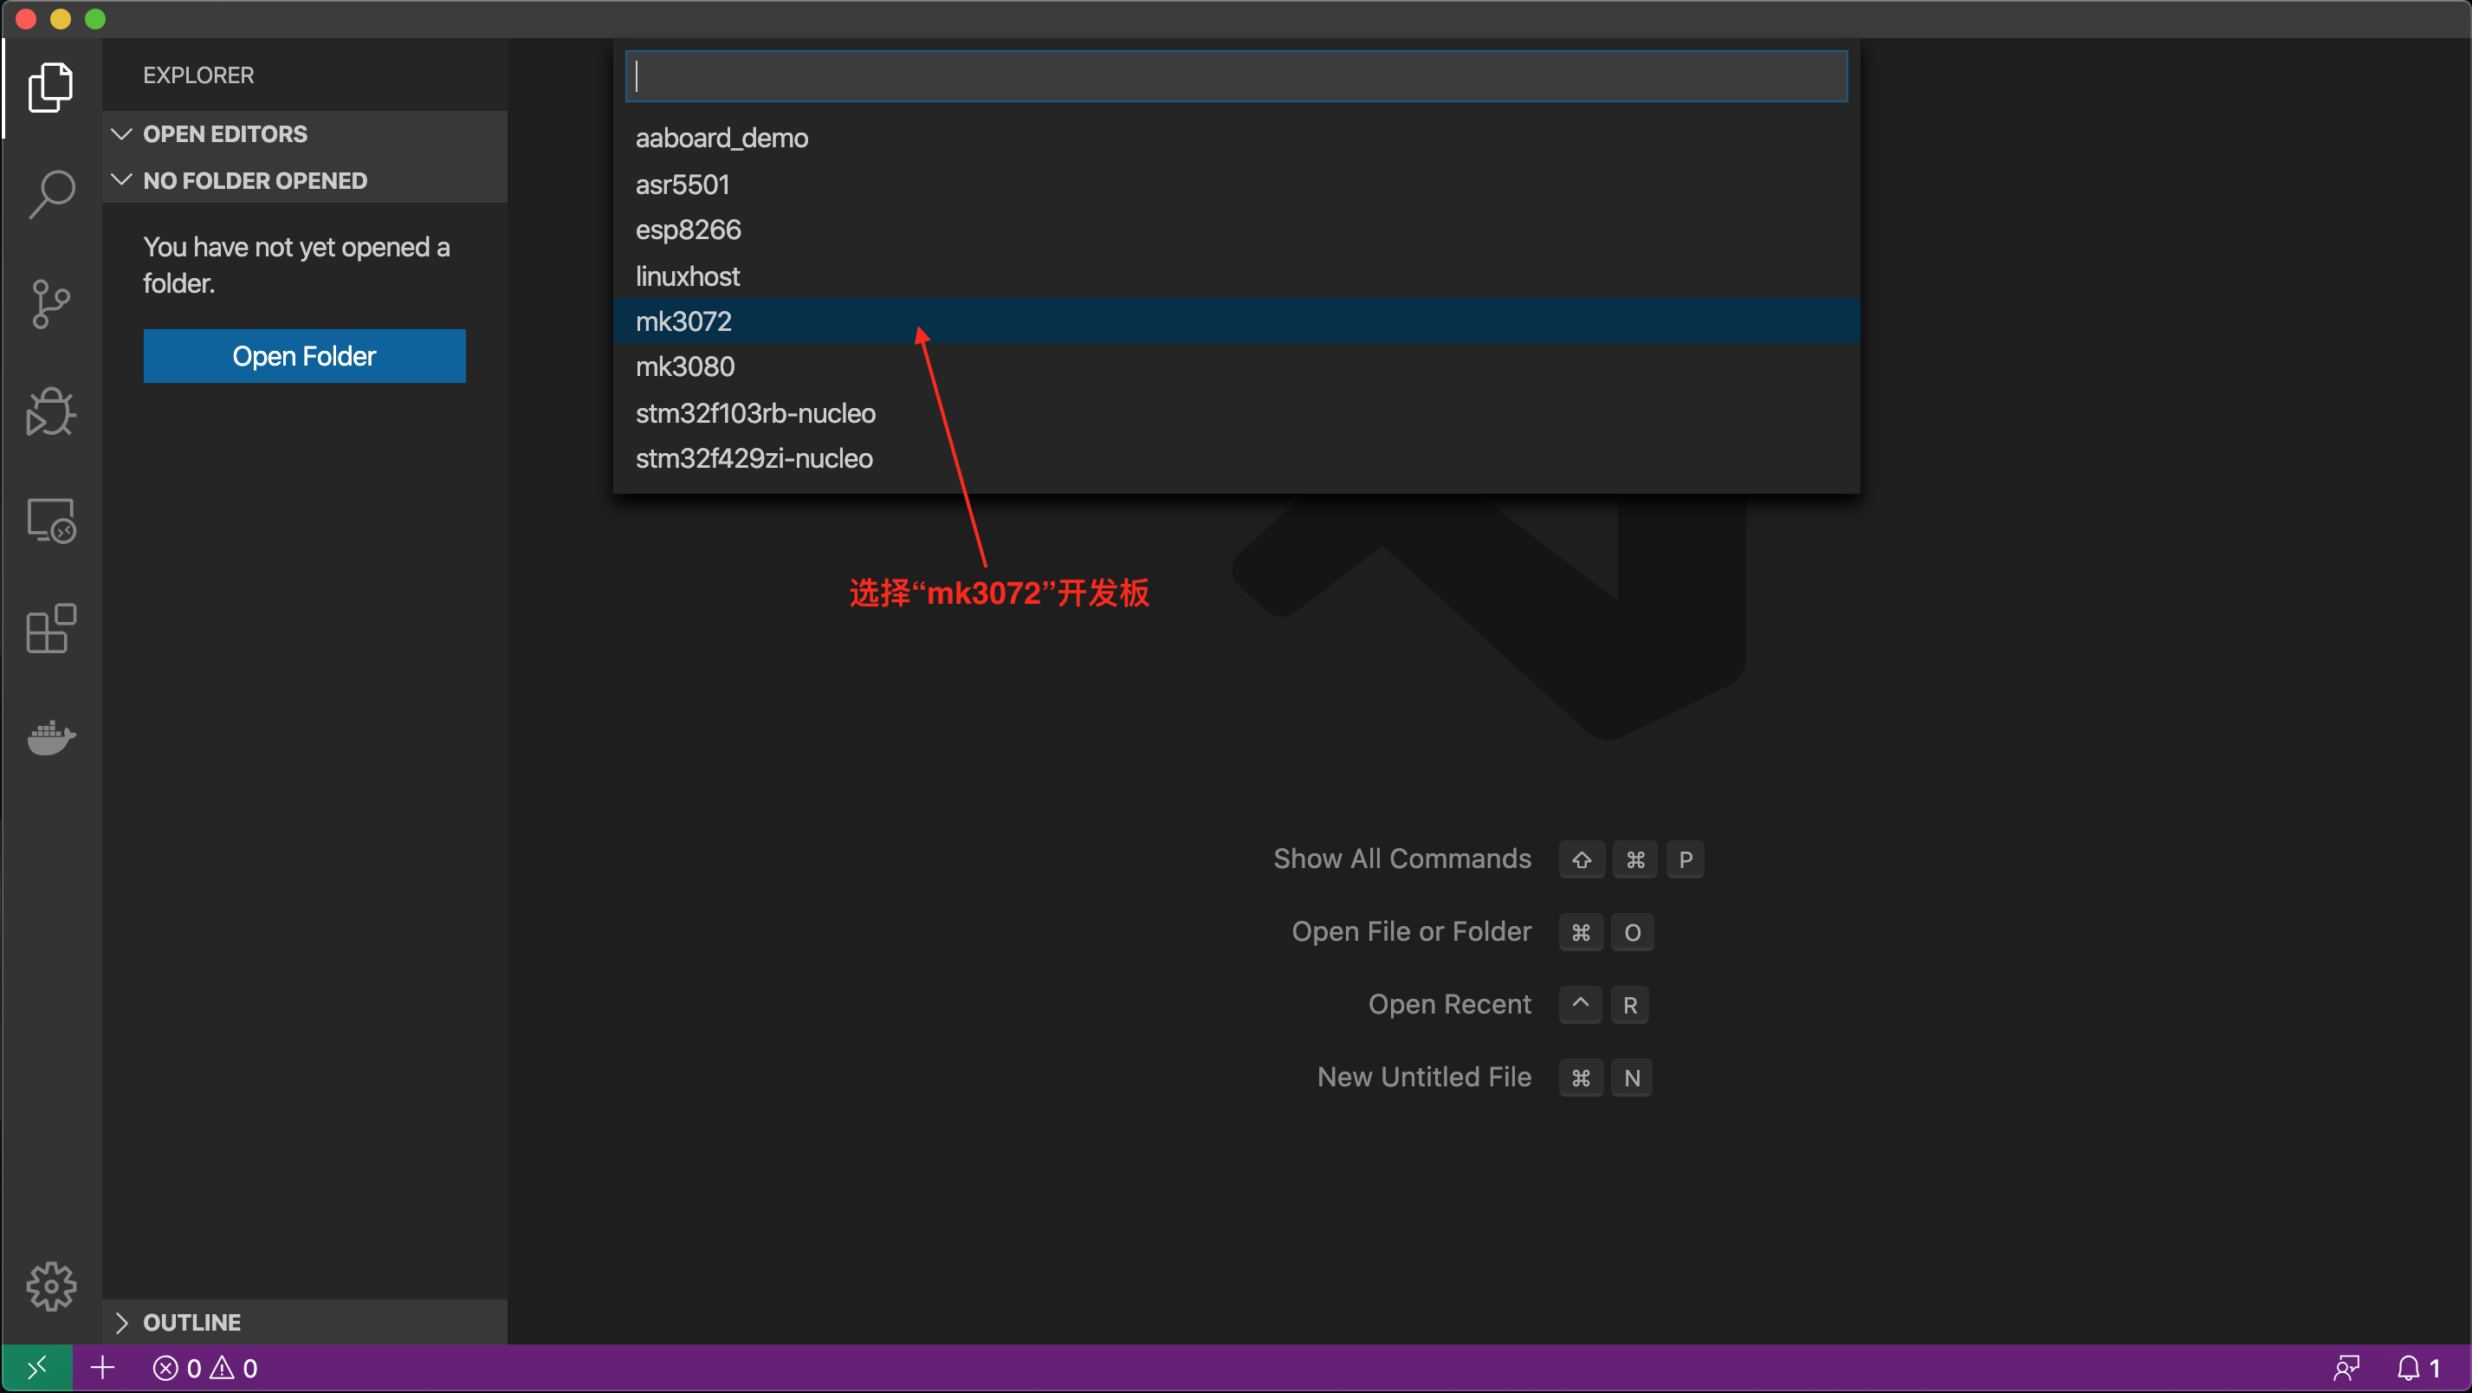Pick stm32f103rb-nucleo from the list
Screen dimensions: 2472x1393
click(x=1236, y=413)
